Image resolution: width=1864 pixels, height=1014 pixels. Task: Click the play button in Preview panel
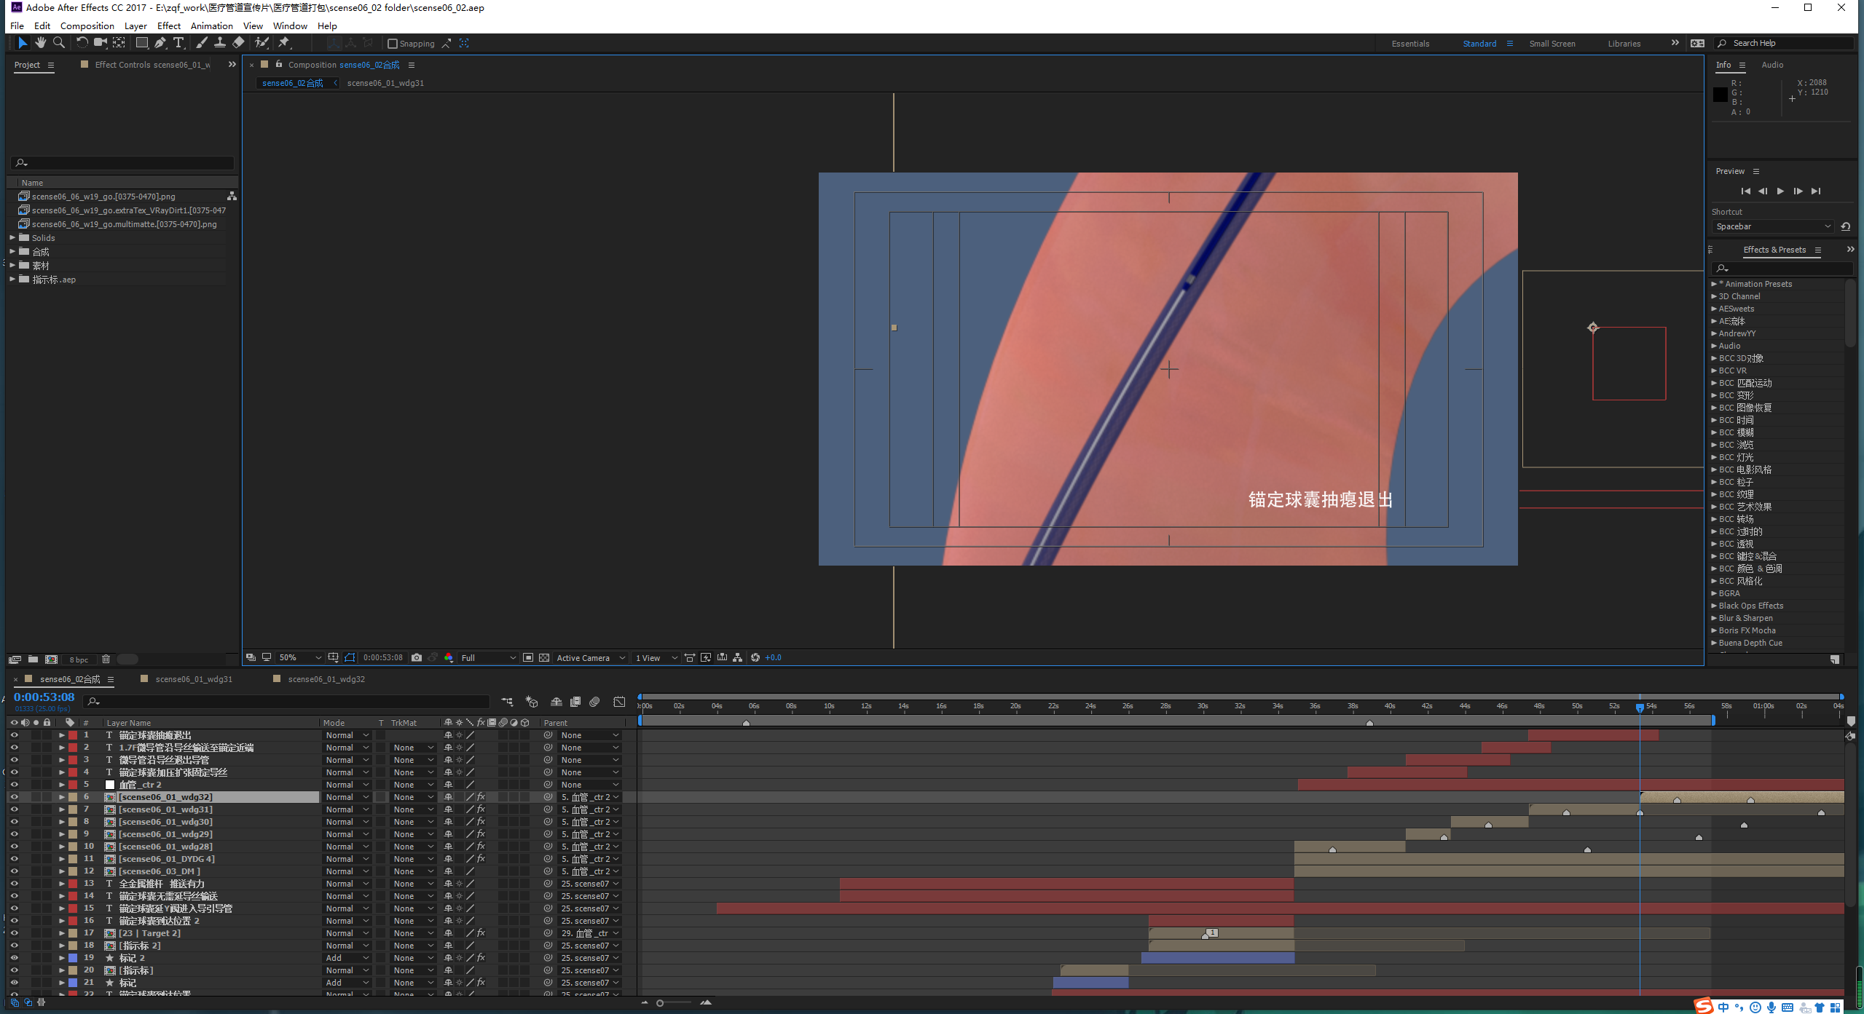pyautogui.click(x=1780, y=191)
